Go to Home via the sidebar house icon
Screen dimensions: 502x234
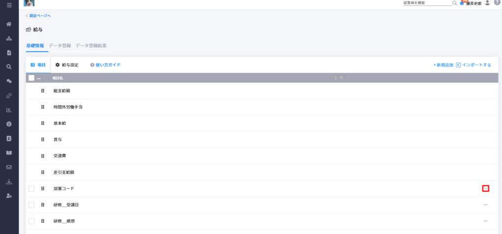[x=9, y=24]
